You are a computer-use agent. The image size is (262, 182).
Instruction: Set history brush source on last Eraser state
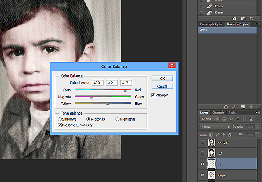tap(202, 13)
